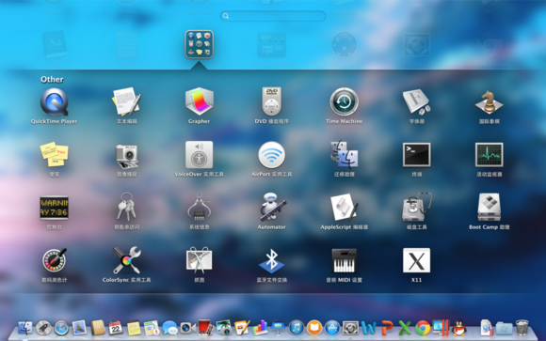The height and width of the screenshot is (341, 546).
Task: Launch AppleScript editor
Action: (344, 208)
